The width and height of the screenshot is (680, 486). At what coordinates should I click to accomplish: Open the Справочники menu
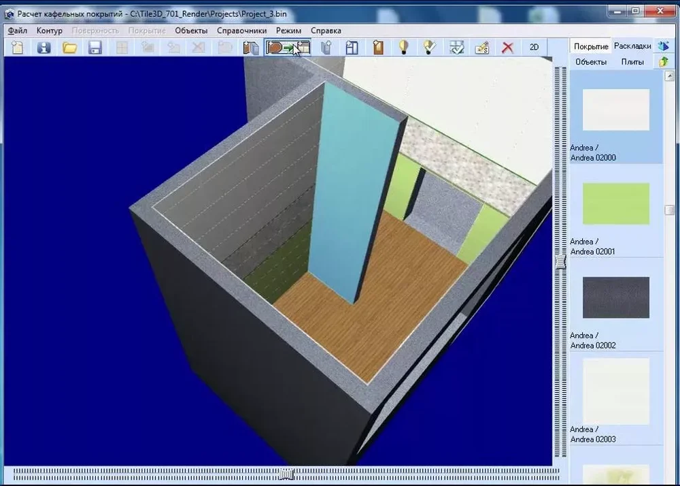click(241, 31)
